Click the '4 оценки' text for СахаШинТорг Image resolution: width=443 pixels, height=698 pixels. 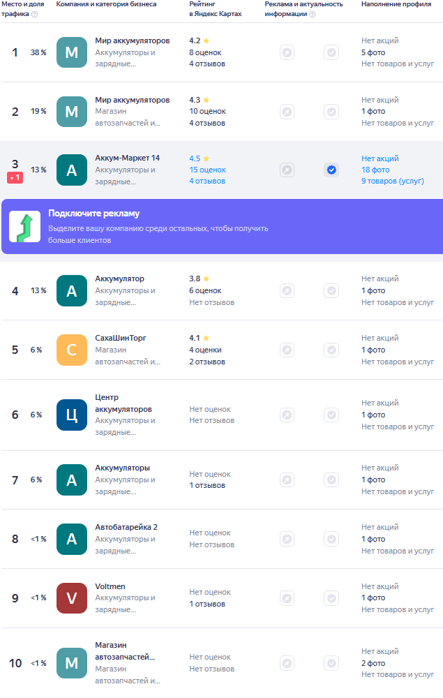coord(206,350)
